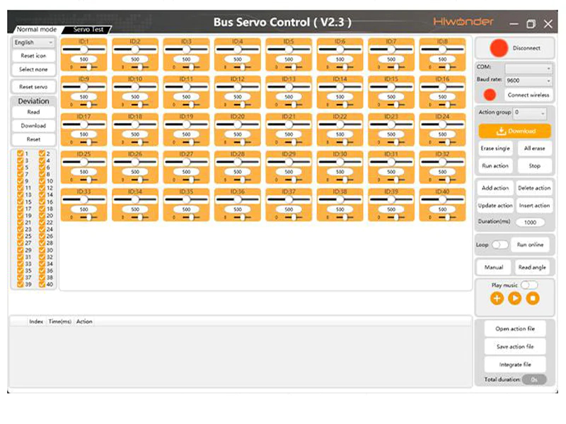
Task: Click the Reset servo button
Action: point(33,87)
